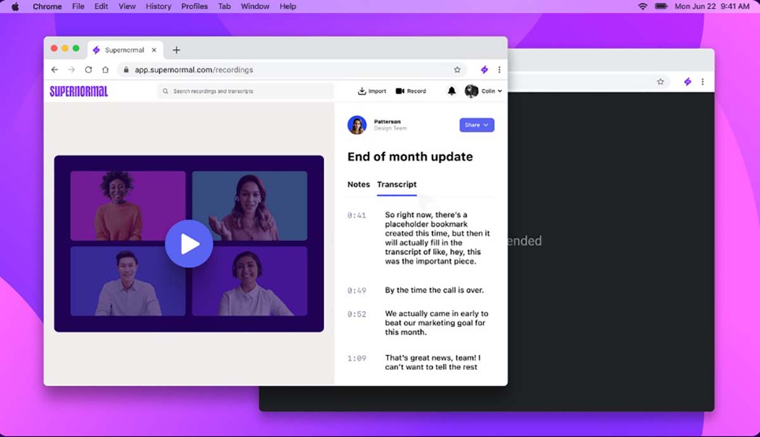Click the search recordings and transcripts field
Screen dimensions: 760x437
click(x=245, y=91)
